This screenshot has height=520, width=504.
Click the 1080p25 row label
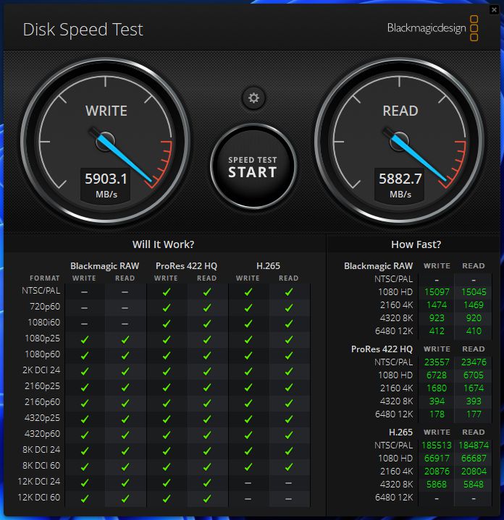click(x=43, y=338)
